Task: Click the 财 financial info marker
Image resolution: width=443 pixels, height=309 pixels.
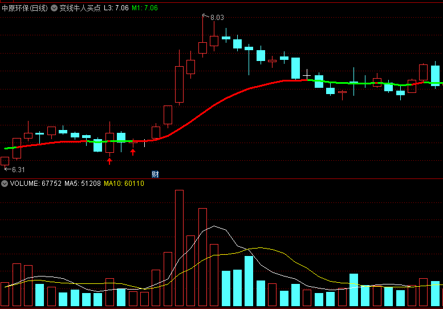Action: point(155,174)
